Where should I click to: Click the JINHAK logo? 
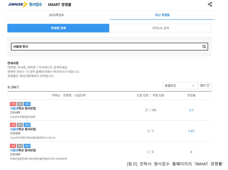[x=18, y=5]
